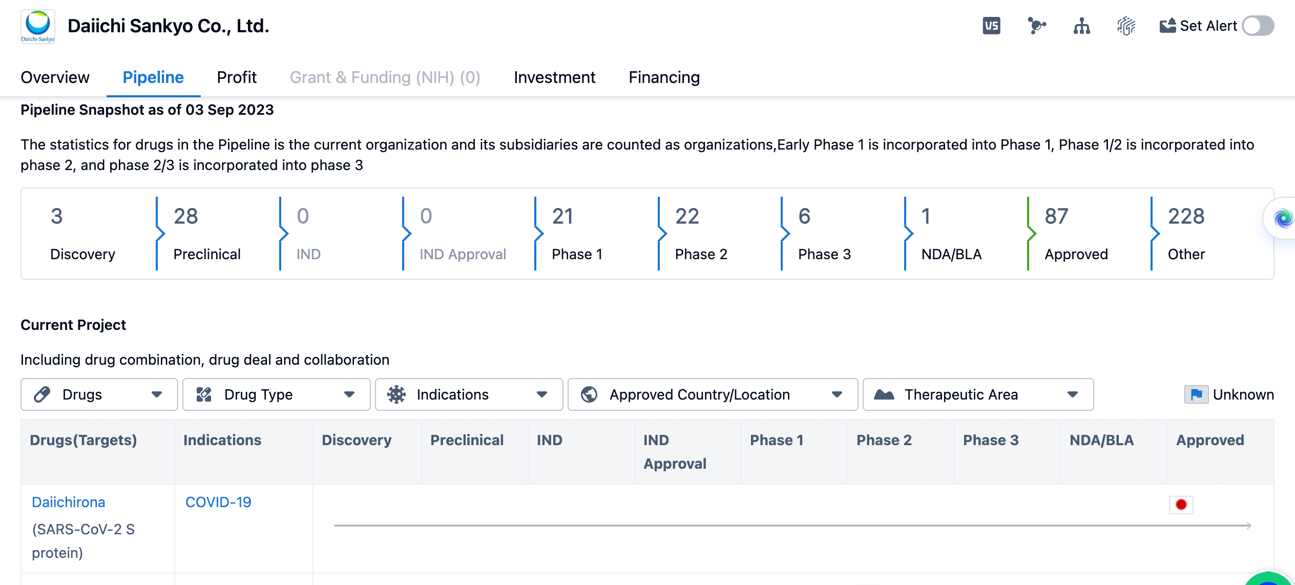
Task: Click the Daiichi Sankyo company logo
Action: (38, 26)
